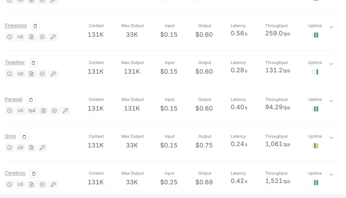Image resolution: width=346 pixels, height=198 pixels.
Task: Expand the Together provider details chevron
Action: coord(331,64)
